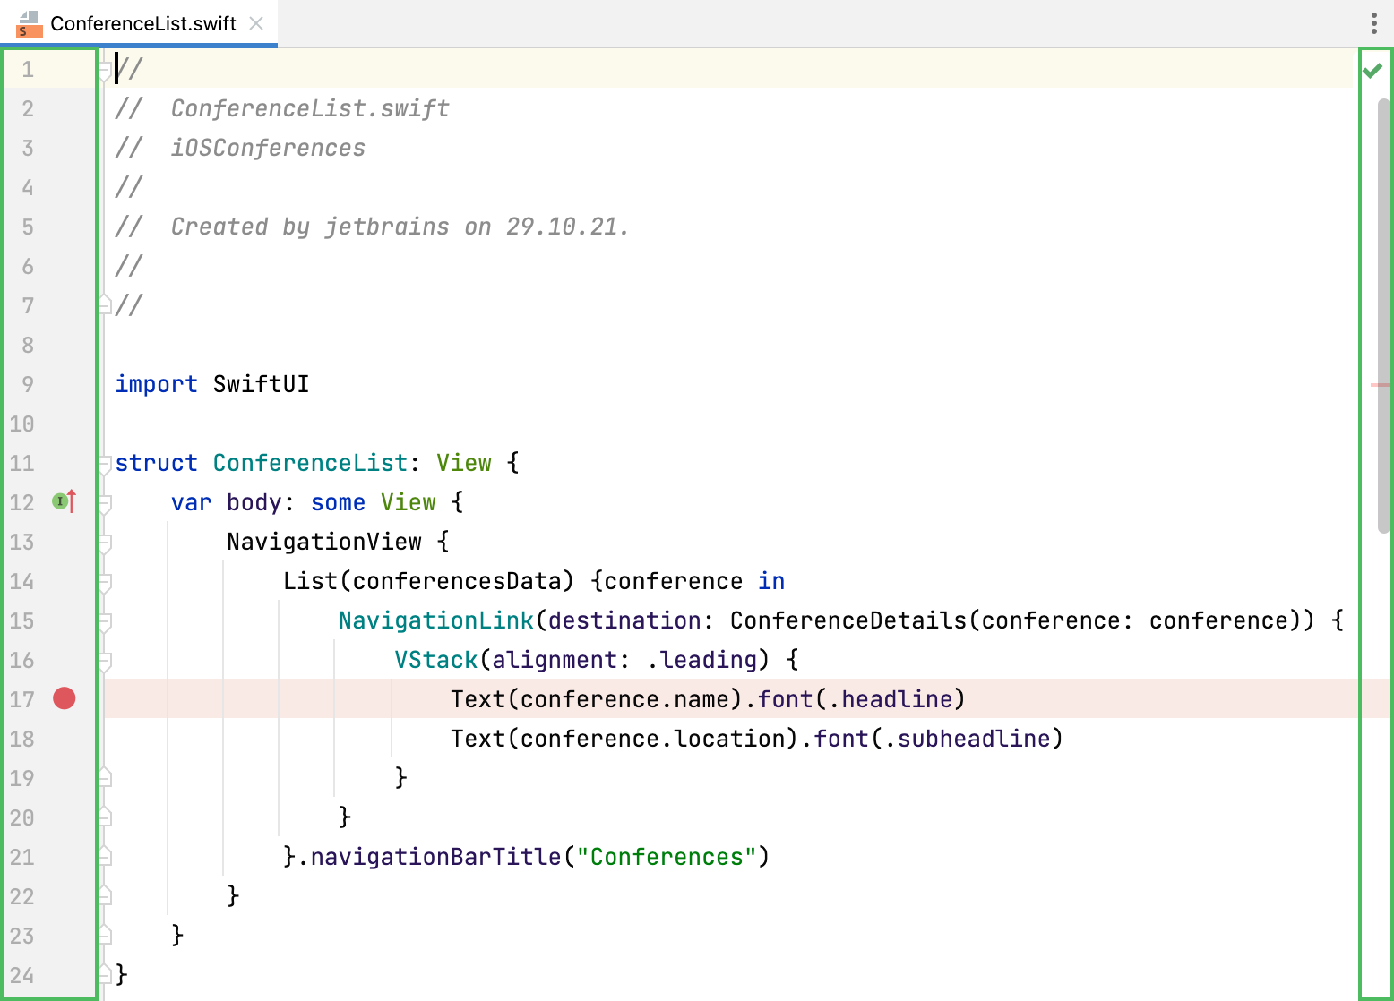Click 'NavigationLink' on line 15
Image resolution: width=1394 pixels, height=1001 pixels.
point(436,620)
